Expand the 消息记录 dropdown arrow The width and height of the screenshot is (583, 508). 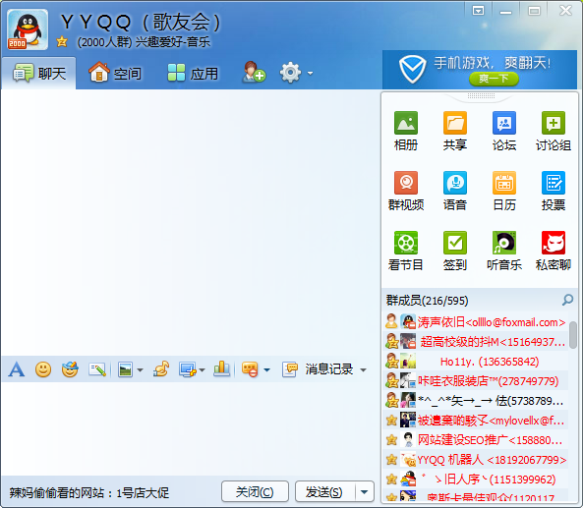[x=363, y=370]
